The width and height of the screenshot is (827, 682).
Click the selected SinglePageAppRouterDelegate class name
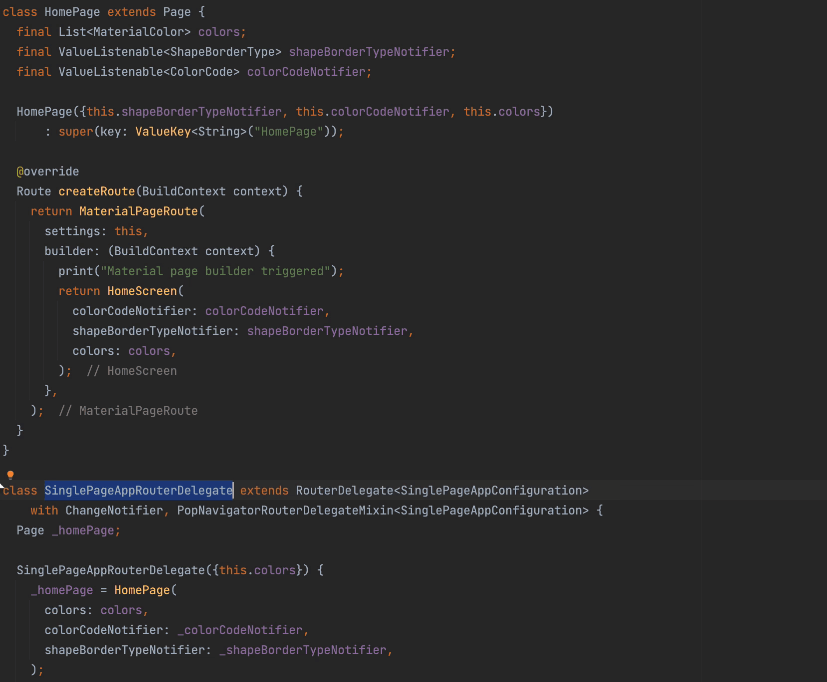(x=139, y=491)
